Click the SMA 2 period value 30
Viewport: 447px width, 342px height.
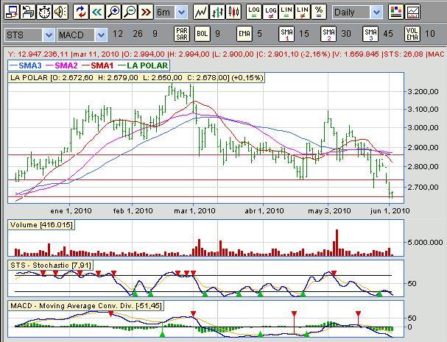346,34
